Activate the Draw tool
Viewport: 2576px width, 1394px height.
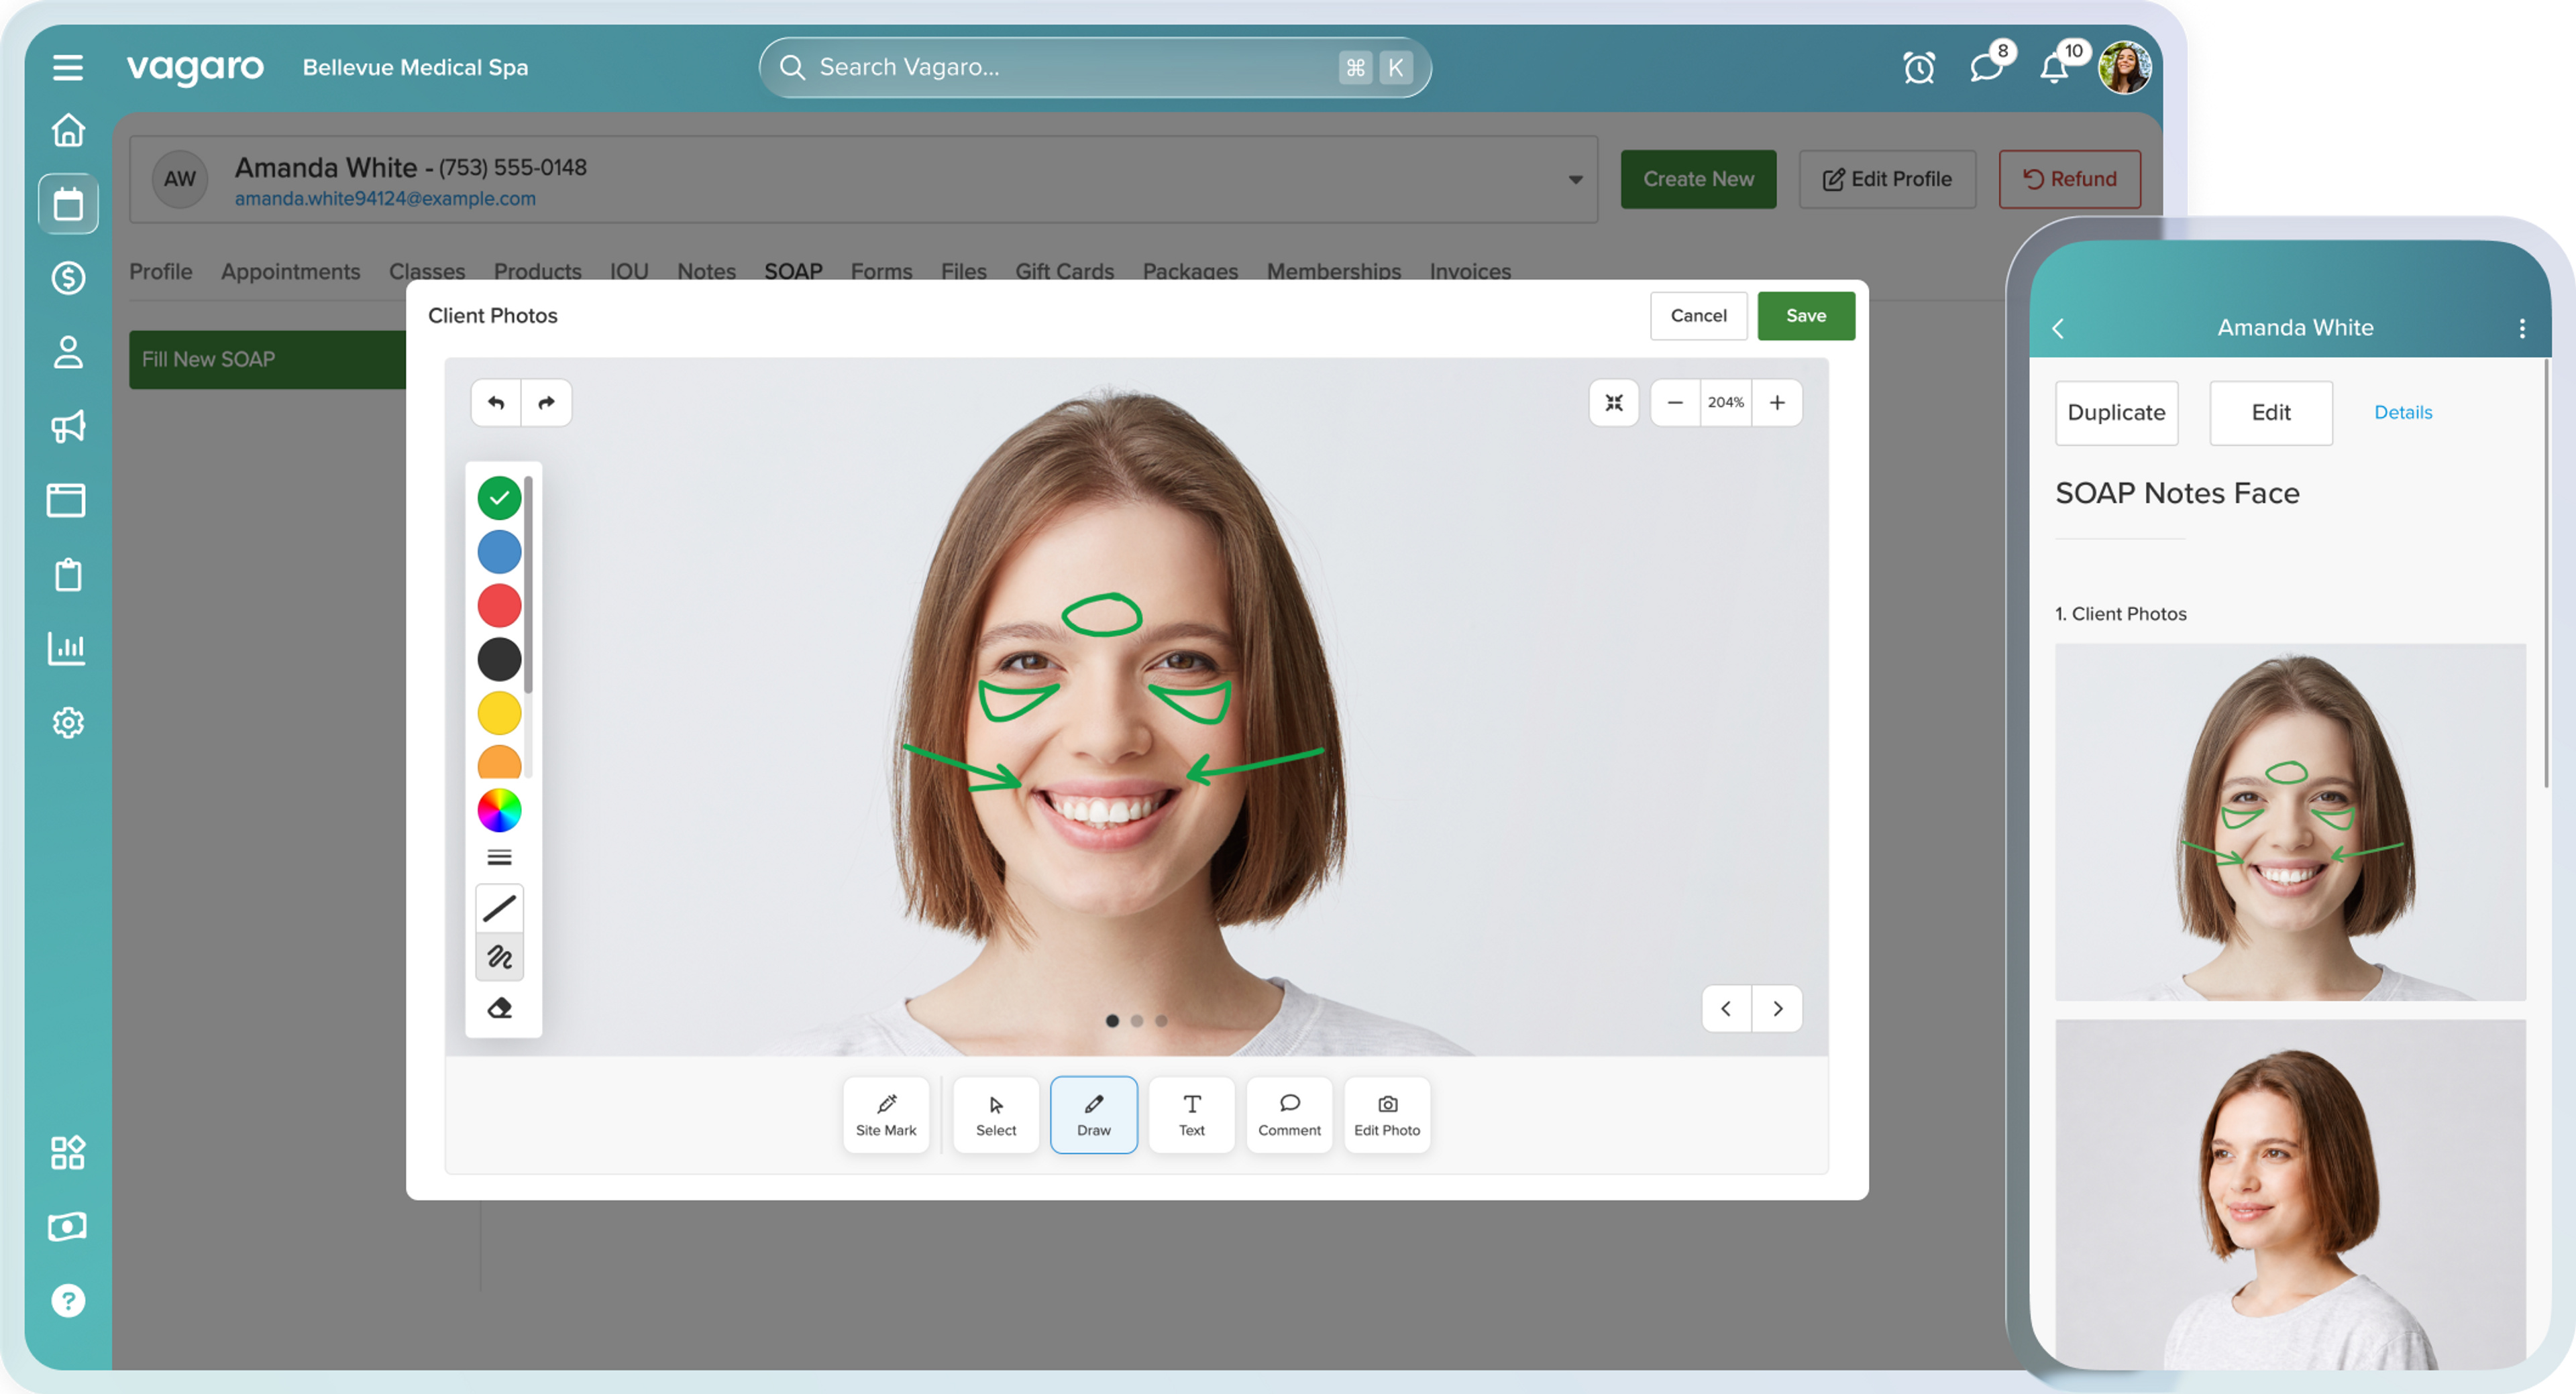pos(1094,1115)
